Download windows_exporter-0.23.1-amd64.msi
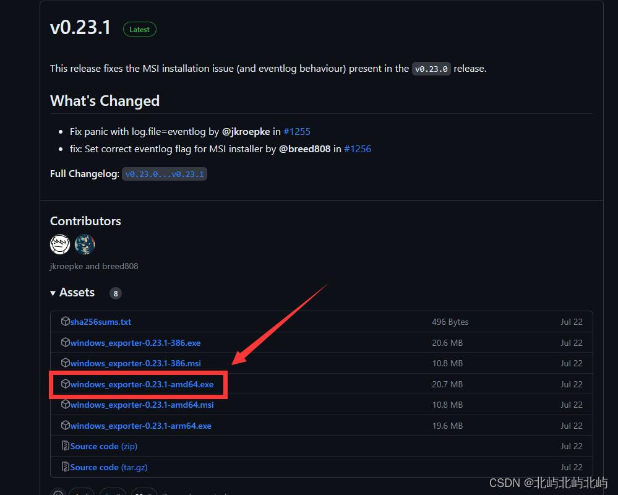The width and height of the screenshot is (618, 495). click(142, 405)
